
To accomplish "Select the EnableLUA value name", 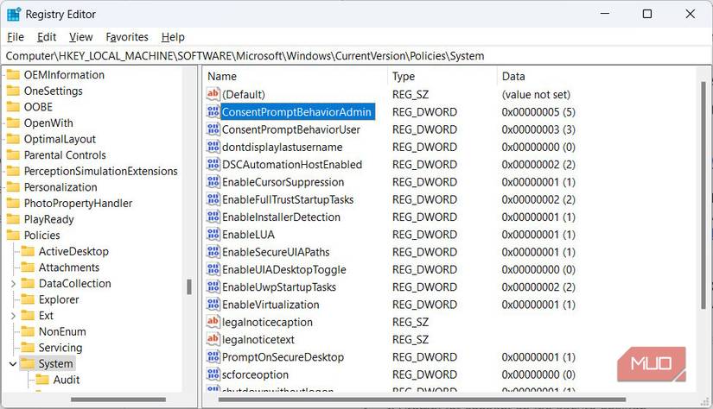I will (x=248, y=235).
